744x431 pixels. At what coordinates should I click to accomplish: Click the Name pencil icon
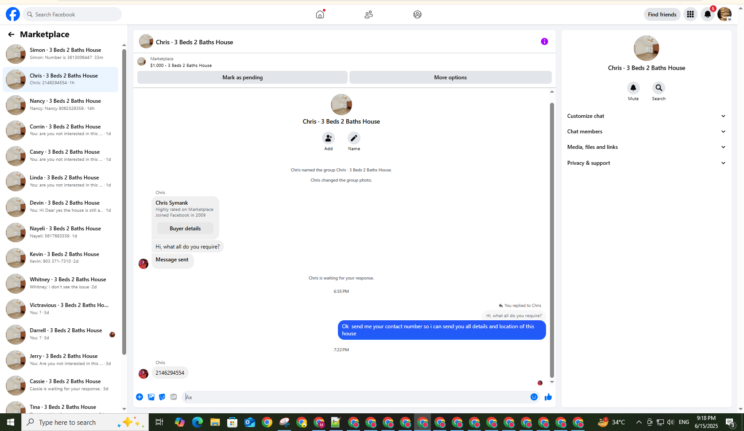coord(354,138)
